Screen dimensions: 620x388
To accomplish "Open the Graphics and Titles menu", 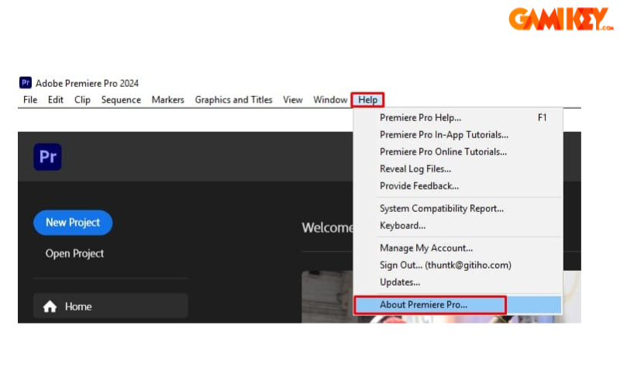I will [x=233, y=100].
